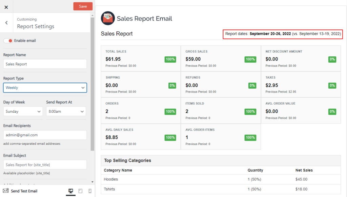Select the desktop preview icon

point(70,191)
